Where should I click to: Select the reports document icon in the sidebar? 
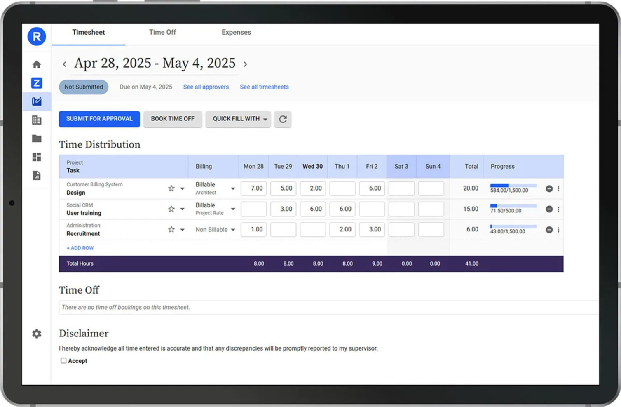36,175
